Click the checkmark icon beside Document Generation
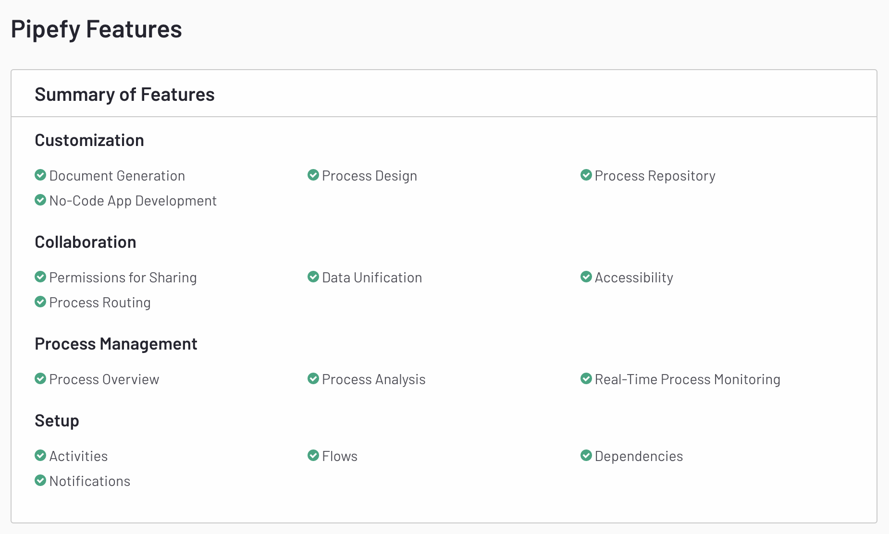 (x=40, y=175)
